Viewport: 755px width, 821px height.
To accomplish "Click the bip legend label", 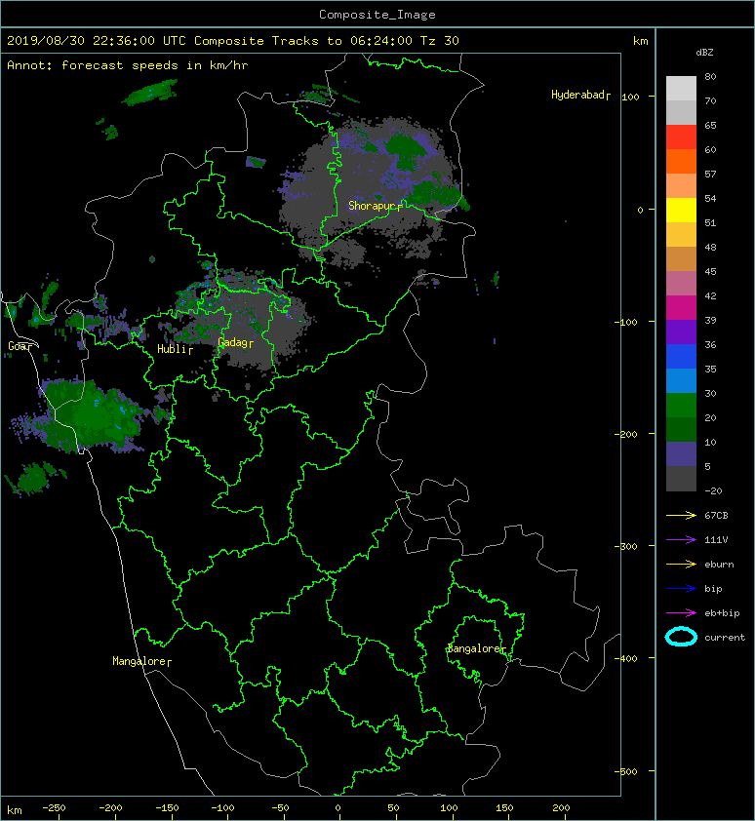I will pyautogui.click(x=713, y=589).
